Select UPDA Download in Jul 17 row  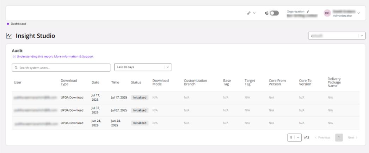pos(72,97)
